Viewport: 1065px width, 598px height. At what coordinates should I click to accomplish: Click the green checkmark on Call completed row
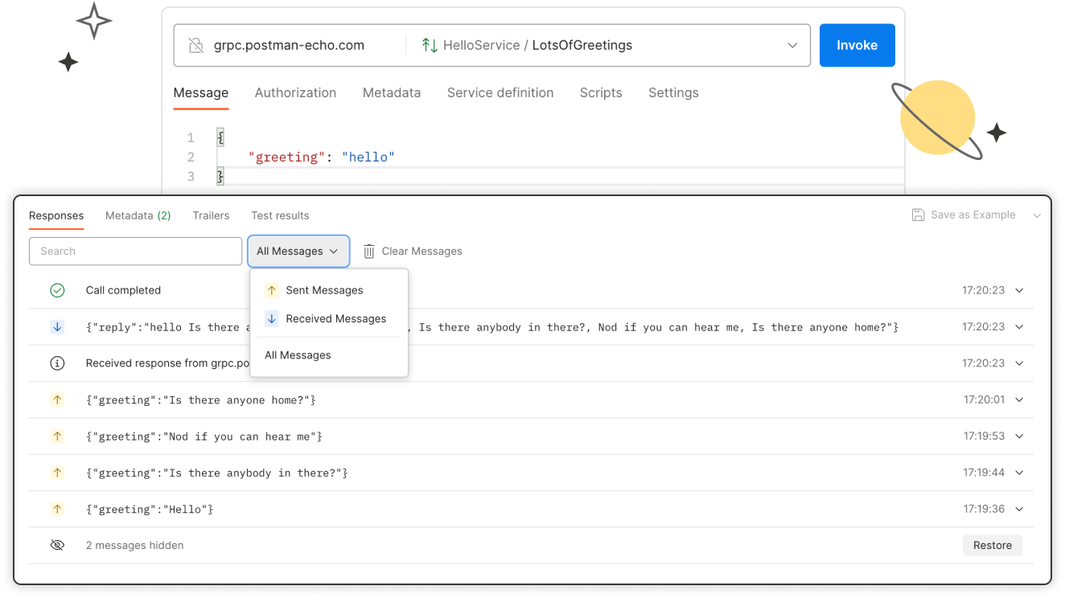click(x=57, y=290)
